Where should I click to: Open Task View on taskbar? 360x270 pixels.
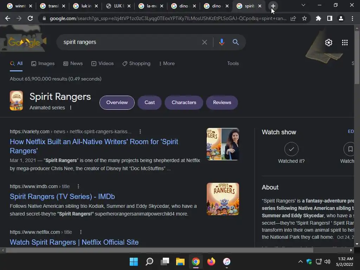(x=165, y=262)
